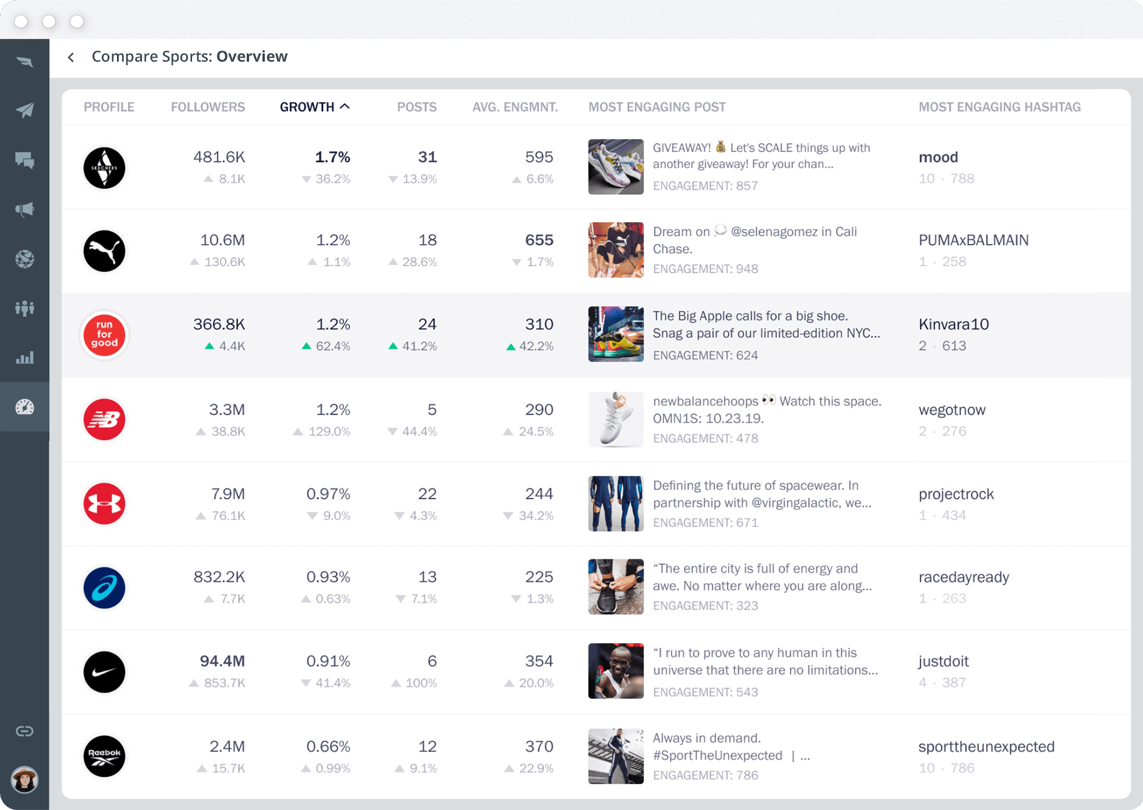Image resolution: width=1143 pixels, height=810 pixels.
Task: Click the 'ENGAGEMENT: 543' label
Action: (705, 692)
